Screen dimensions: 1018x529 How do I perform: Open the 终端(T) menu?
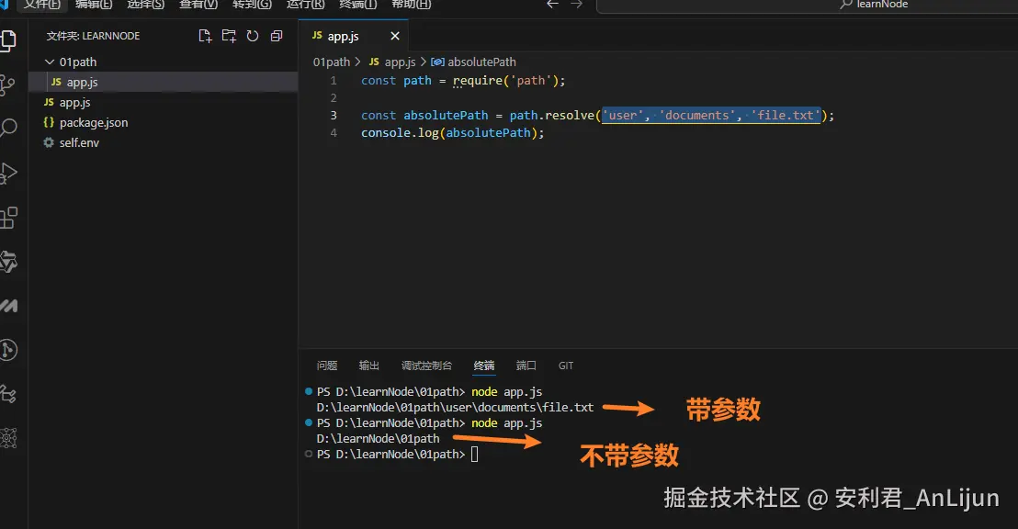(x=357, y=5)
